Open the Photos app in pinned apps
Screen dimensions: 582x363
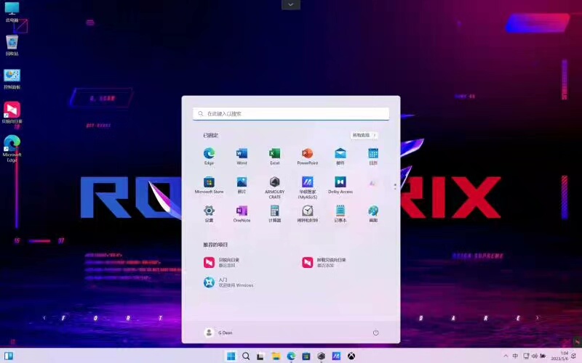tap(242, 185)
